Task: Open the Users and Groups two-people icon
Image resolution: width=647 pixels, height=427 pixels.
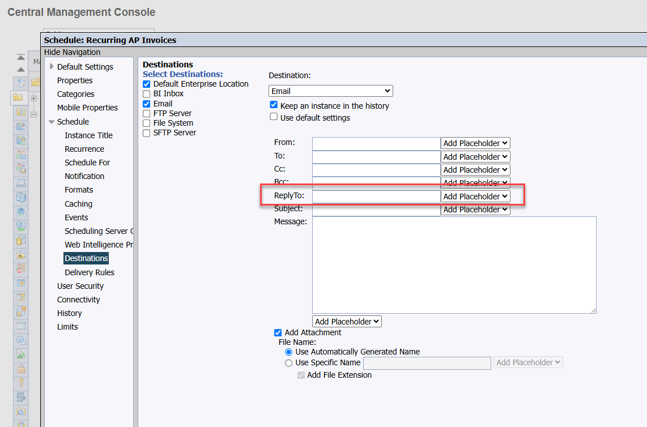Action: (21, 155)
